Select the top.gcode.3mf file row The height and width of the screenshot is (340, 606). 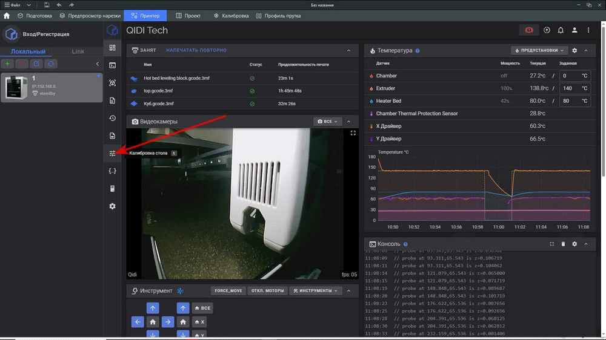pos(159,91)
